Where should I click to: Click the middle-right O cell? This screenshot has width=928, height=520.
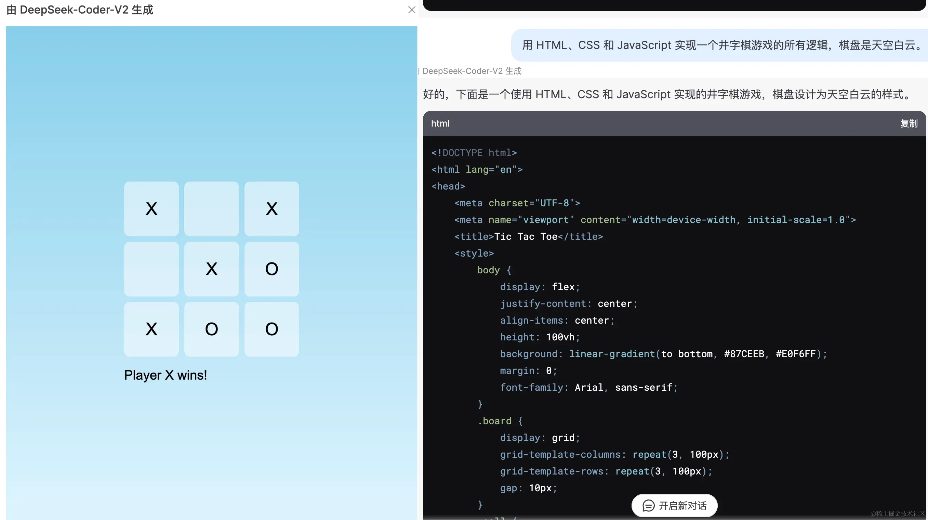tap(271, 269)
